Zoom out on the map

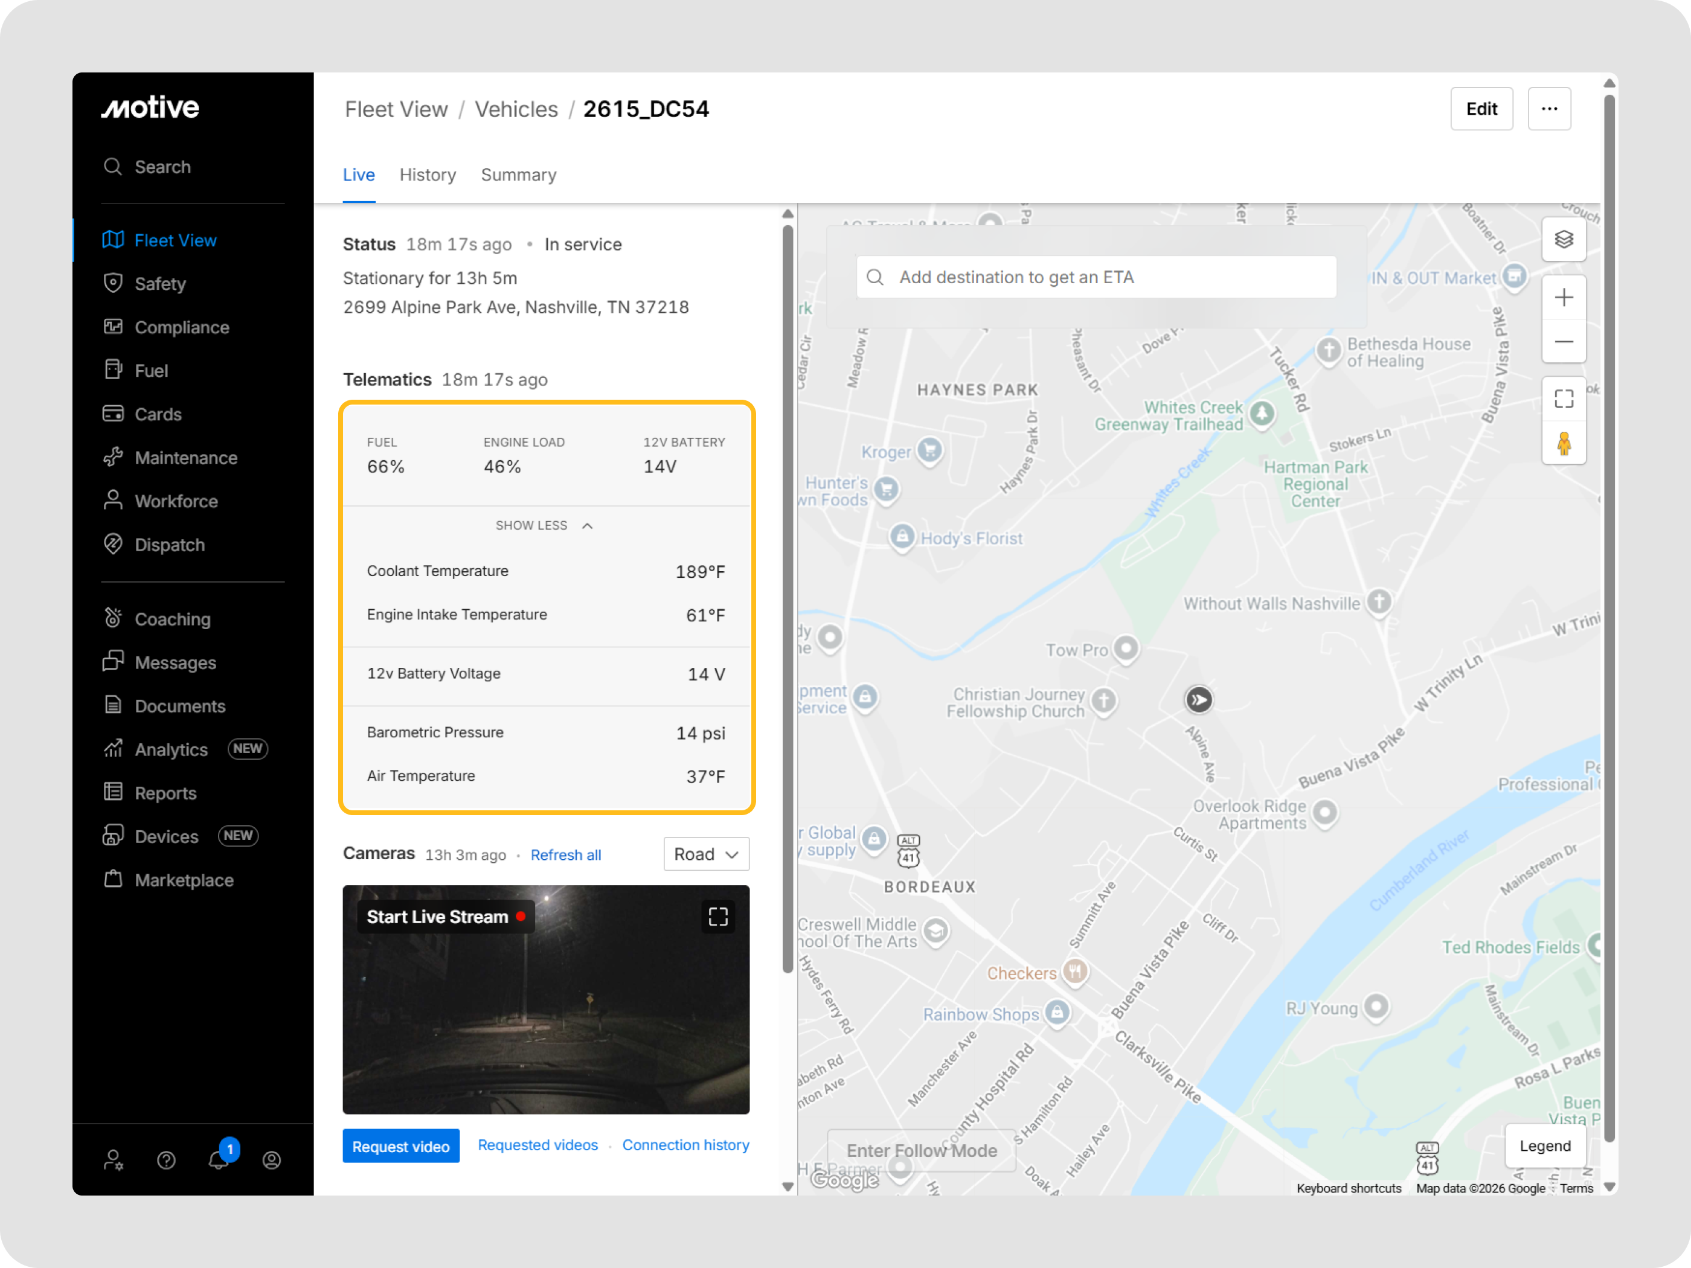coord(1564,342)
